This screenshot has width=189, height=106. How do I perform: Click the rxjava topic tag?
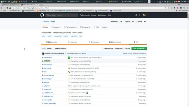50,36
